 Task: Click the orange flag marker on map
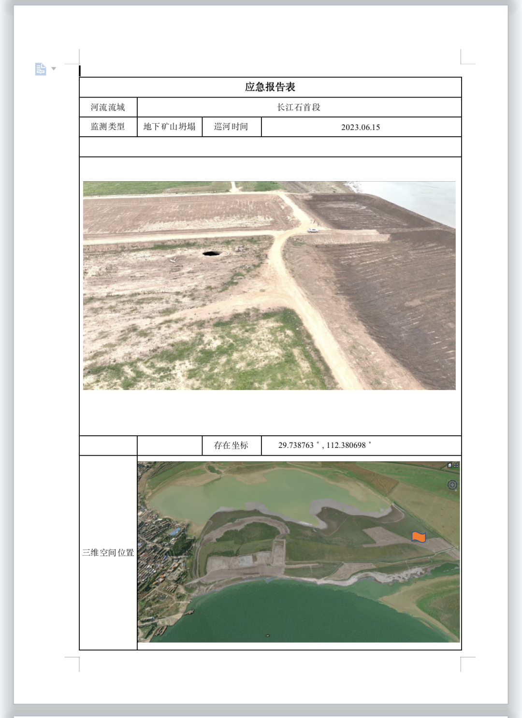(x=418, y=537)
